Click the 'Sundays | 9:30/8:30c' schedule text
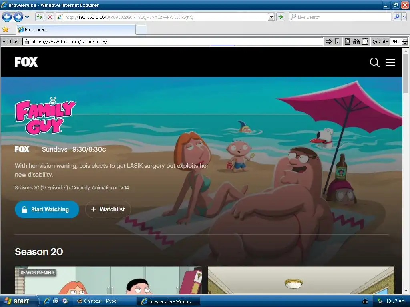The height and width of the screenshot is (307, 410). click(x=74, y=149)
